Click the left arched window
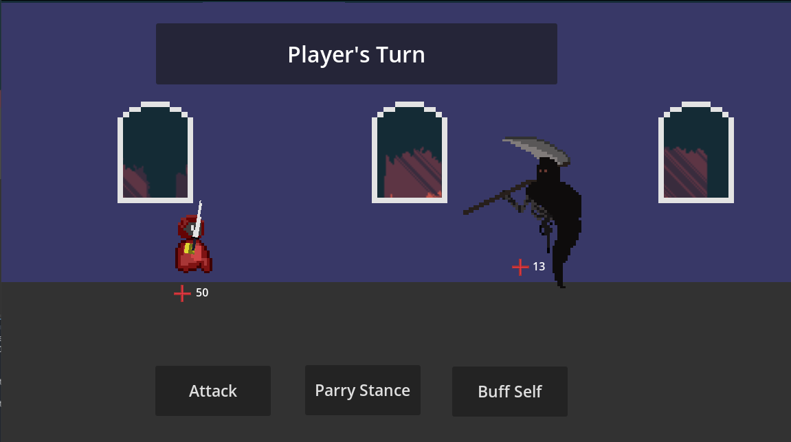This screenshot has height=442, width=791. [155, 152]
